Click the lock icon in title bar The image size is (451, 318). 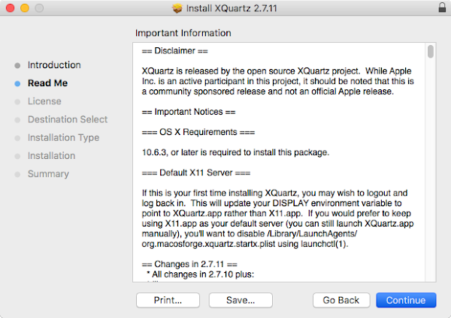pyautogui.click(x=442, y=7)
